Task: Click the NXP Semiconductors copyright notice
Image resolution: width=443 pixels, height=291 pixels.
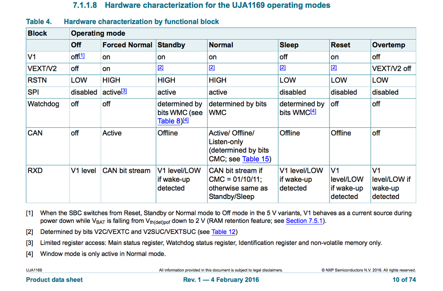Action: [x=369, y=270]
